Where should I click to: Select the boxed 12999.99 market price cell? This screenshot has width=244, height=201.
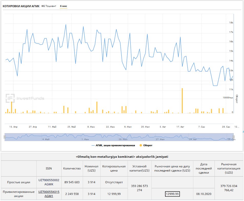pyautogui.click(x=172, y=194)
